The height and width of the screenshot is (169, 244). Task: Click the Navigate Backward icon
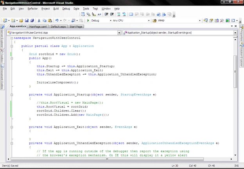73,21
